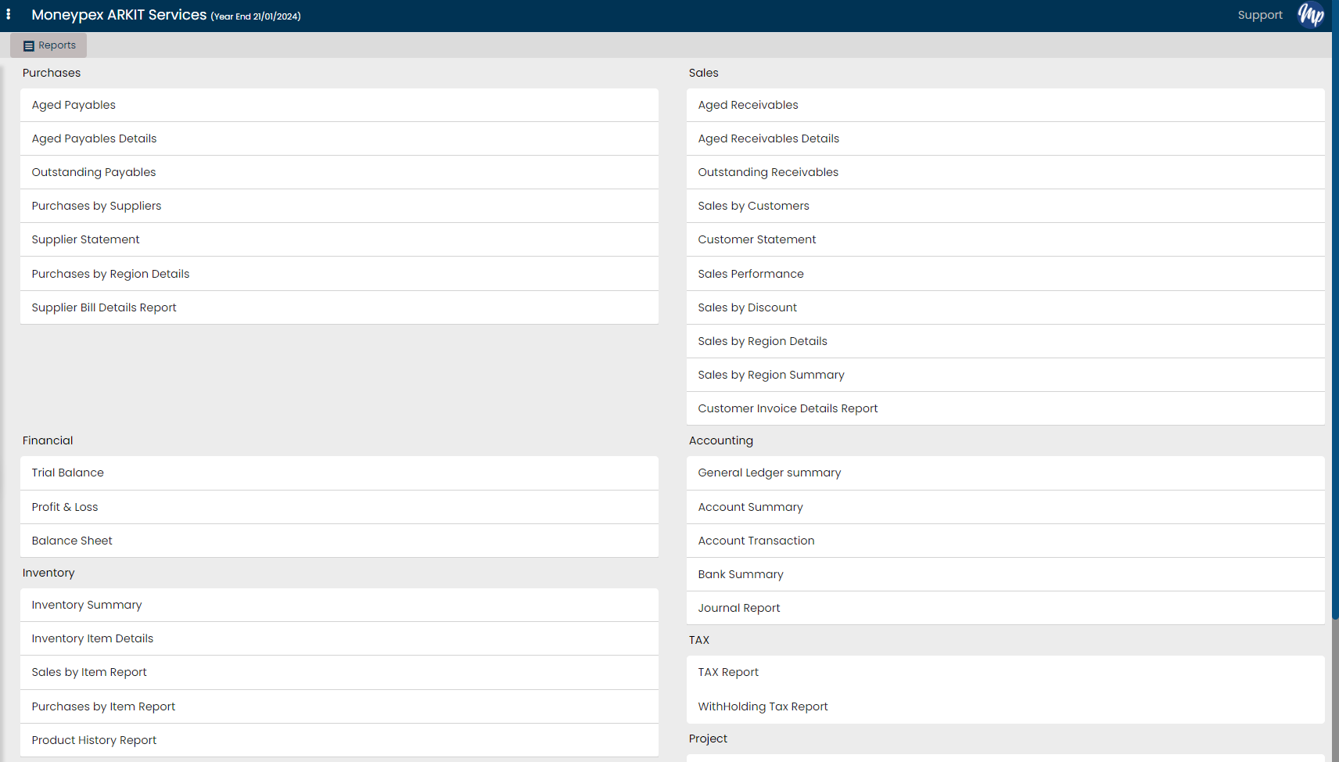Image resolution: width=1339 pixels, height=762 pixels.
Task: View the Sales by Customers report
Action: [x=753, y=206]
